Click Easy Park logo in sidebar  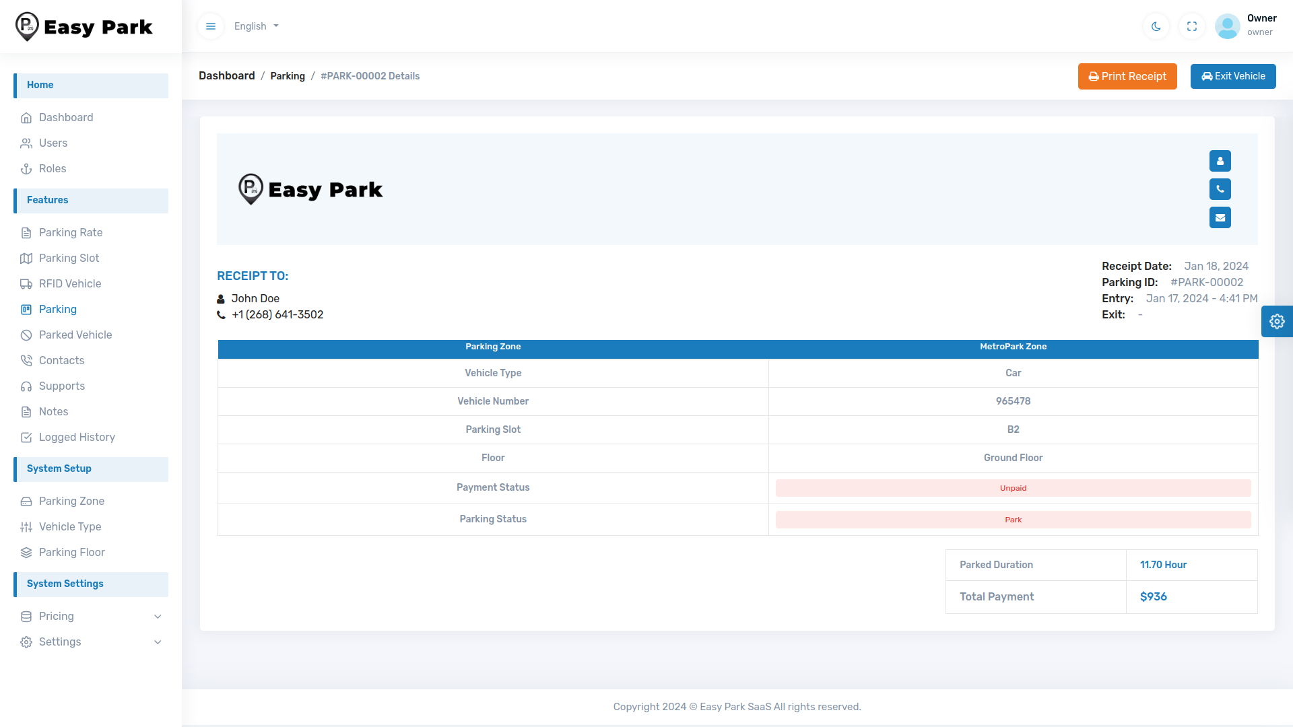pos(84,27)
